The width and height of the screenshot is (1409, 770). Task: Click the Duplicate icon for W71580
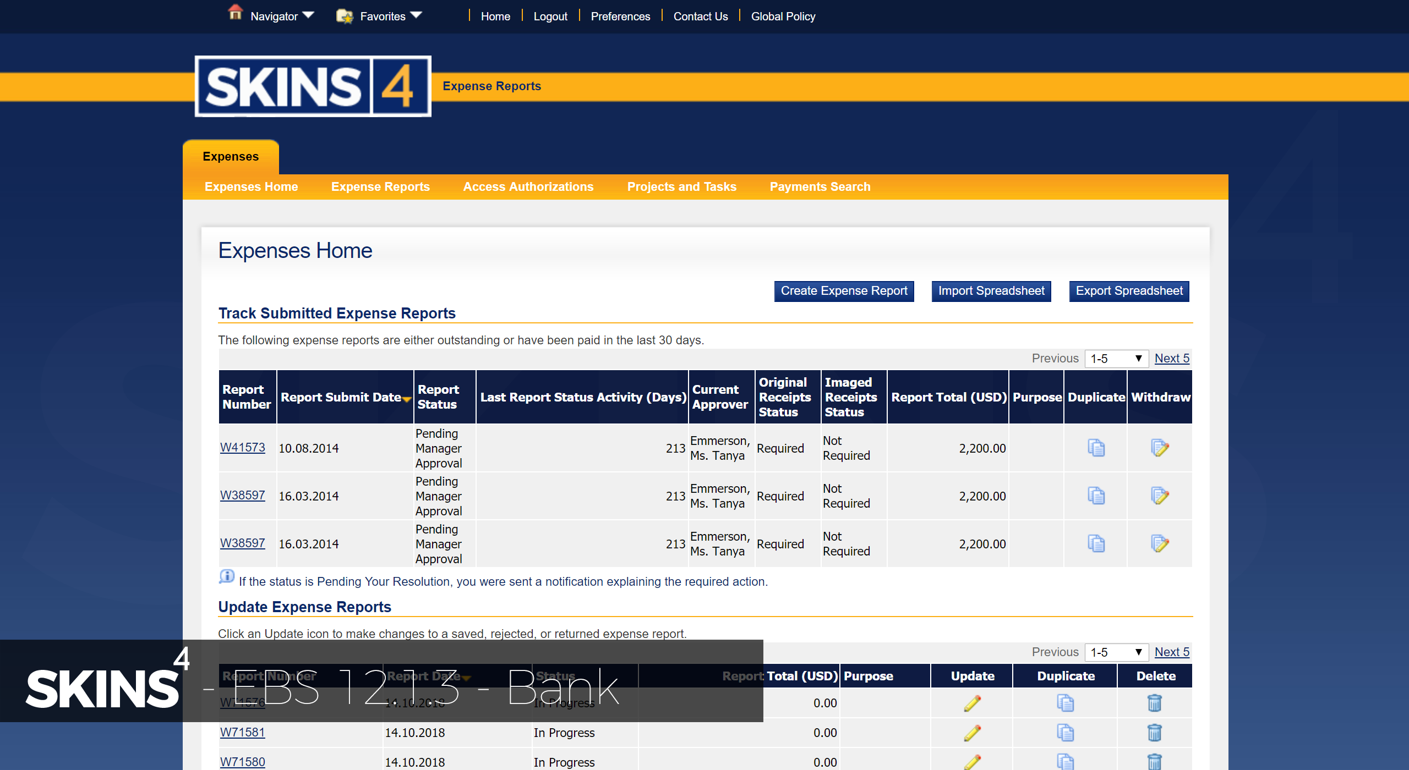pos(1065,762)
